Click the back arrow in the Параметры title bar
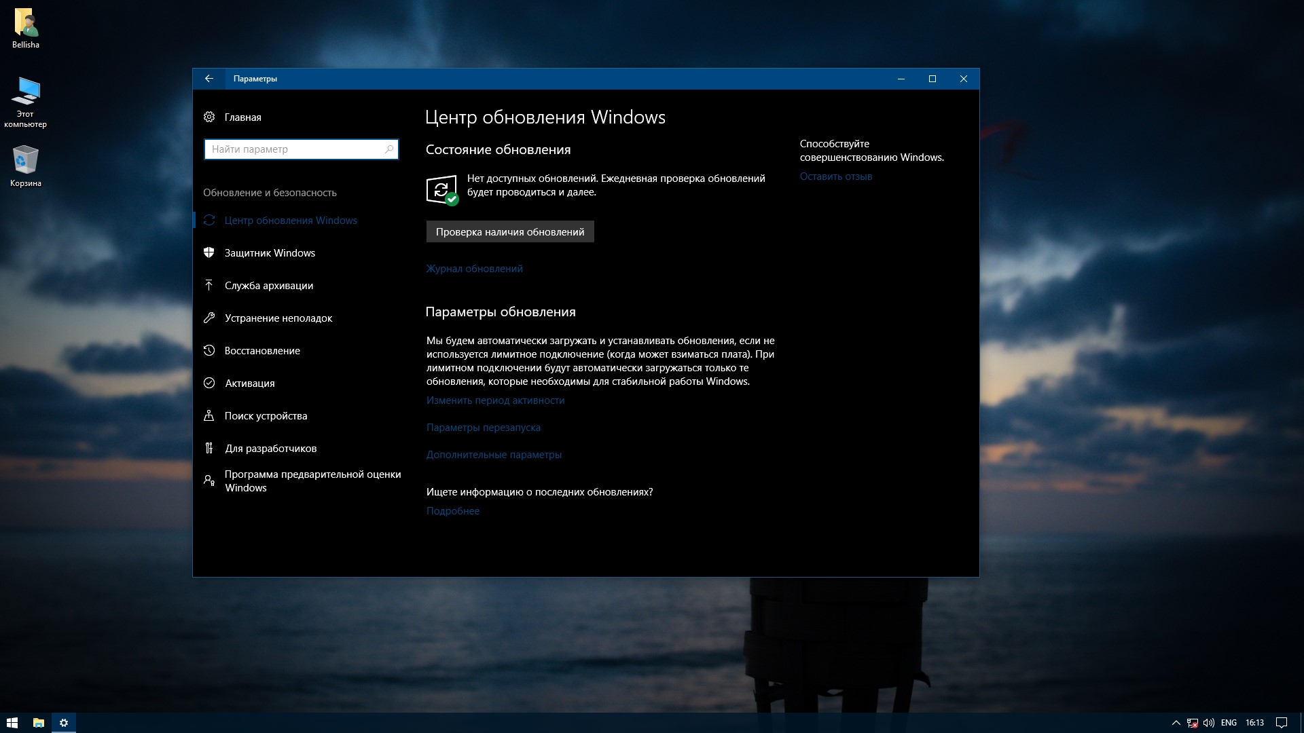 (x=209, y=79)
